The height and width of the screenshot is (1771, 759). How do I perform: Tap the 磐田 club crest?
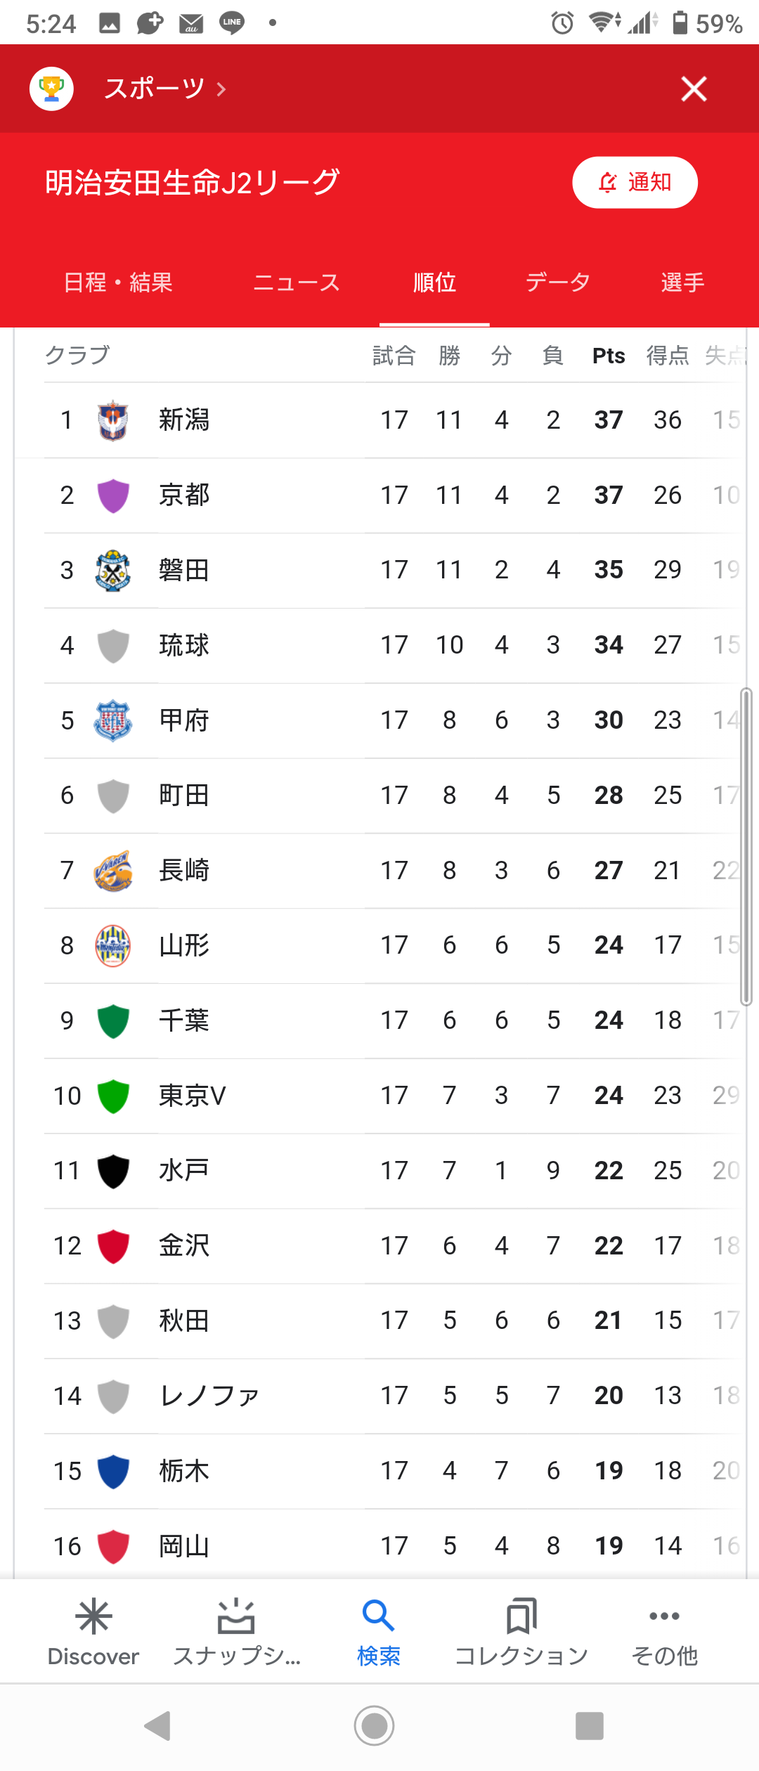coord(112,570)
